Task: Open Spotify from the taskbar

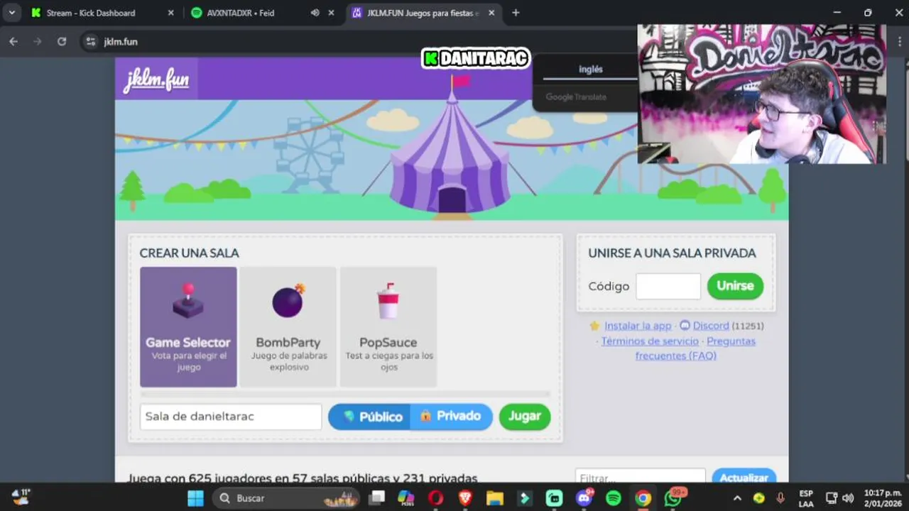Action: click(x=614, y=498)
